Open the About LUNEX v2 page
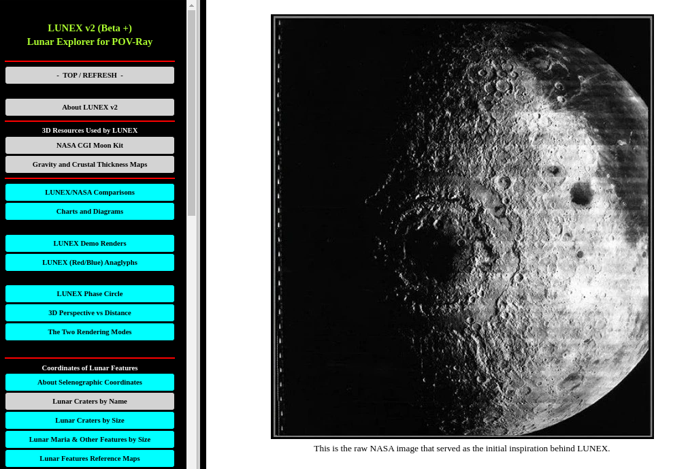This screenshot has height=469, width=688. click(x=90, y=107)
